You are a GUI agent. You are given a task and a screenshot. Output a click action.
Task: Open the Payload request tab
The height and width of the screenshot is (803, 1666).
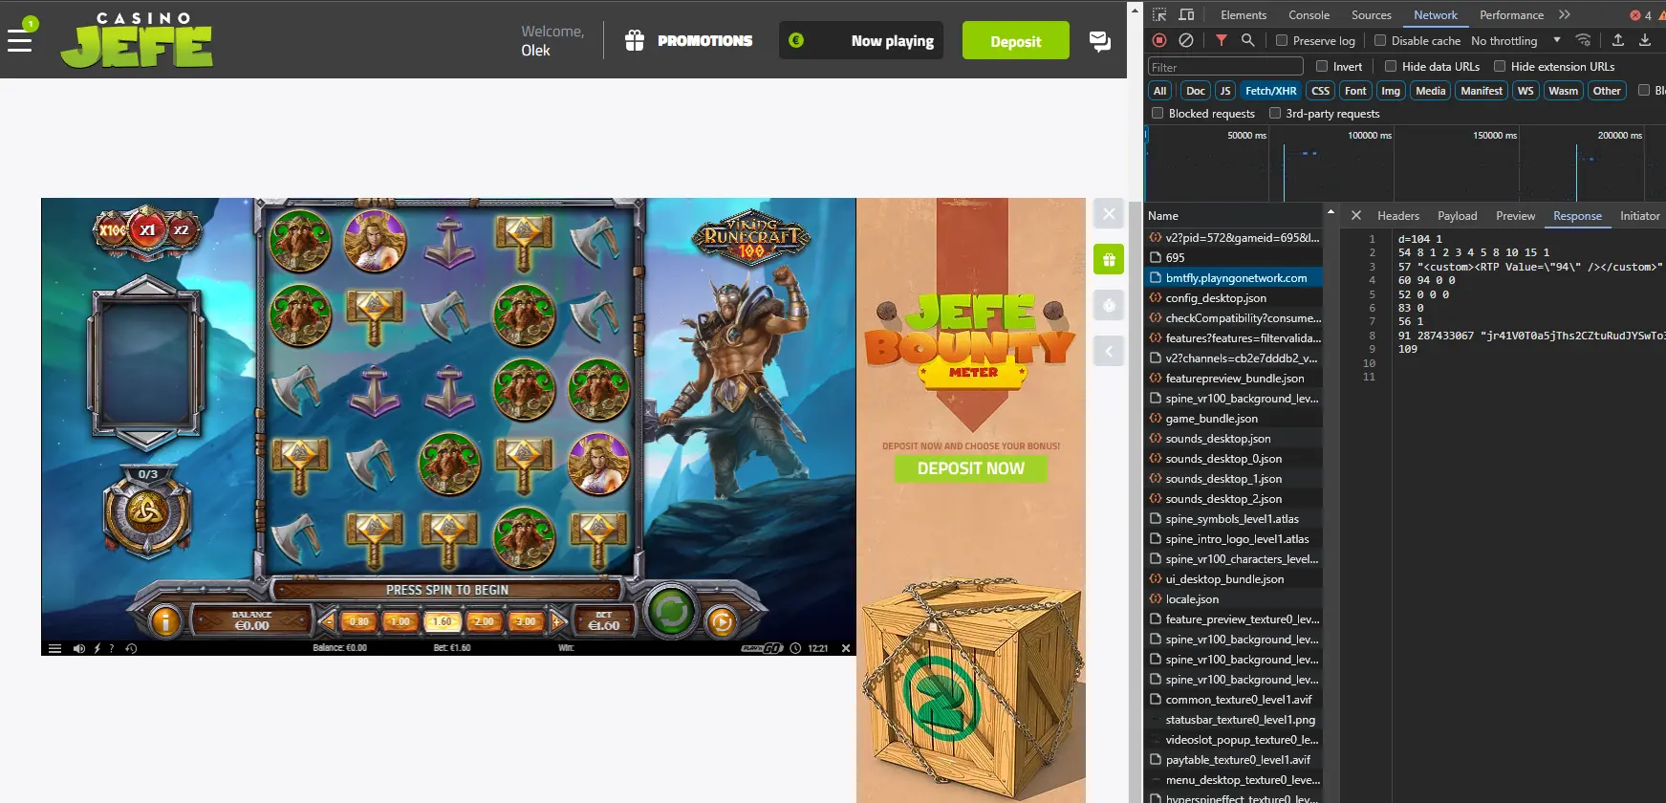(1457, 216)
